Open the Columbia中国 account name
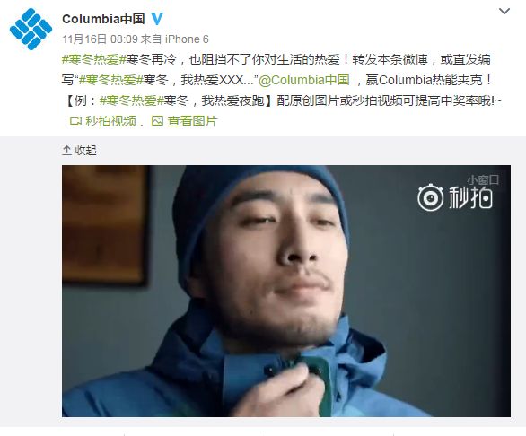526x436 pixels. (103, 19)
